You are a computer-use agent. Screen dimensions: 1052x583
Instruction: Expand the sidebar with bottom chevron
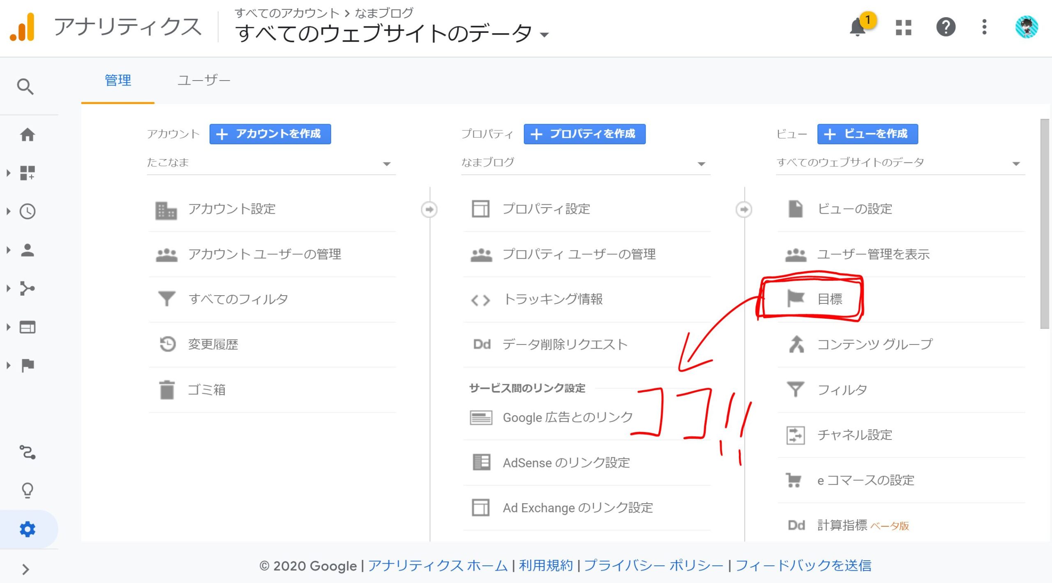[x=25, y=569]
